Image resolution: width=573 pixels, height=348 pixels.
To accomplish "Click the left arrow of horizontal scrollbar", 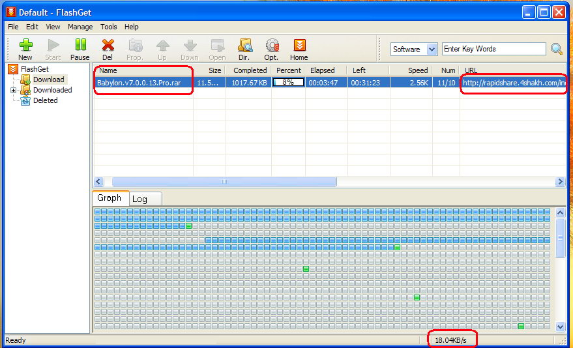I will [98, 181].
